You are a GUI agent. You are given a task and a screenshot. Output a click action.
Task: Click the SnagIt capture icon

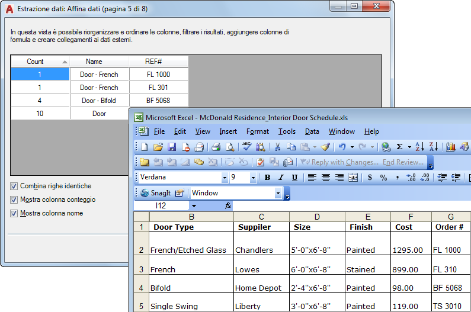pos(156,193)
